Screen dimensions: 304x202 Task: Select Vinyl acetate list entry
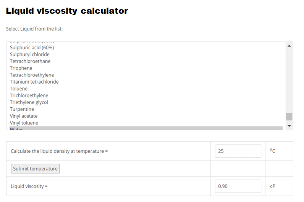(146, 116)
